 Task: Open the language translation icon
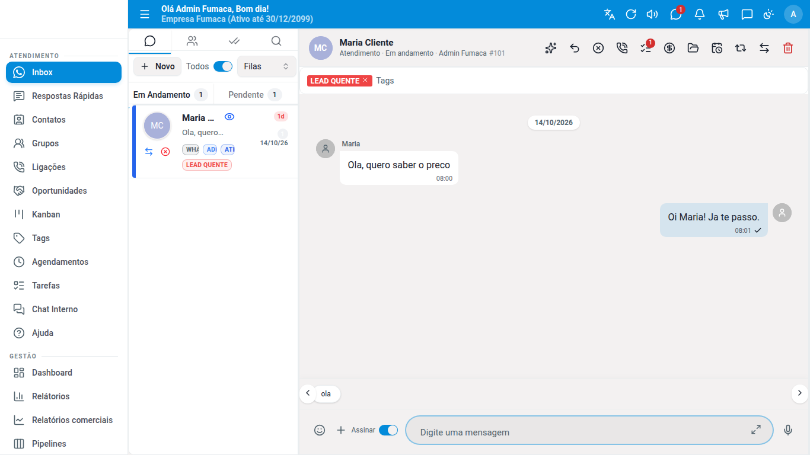point(610,14)
